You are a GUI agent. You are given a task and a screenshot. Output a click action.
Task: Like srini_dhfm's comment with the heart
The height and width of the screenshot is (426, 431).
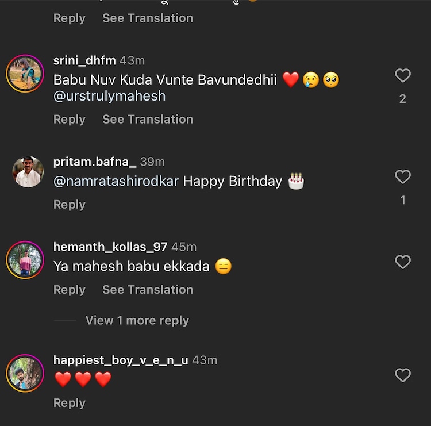tap(403, 75)
